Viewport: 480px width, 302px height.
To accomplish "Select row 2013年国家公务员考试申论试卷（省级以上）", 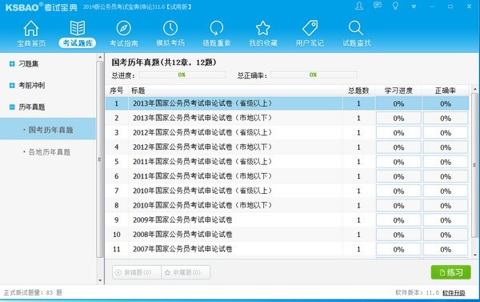I will (287, 103).
